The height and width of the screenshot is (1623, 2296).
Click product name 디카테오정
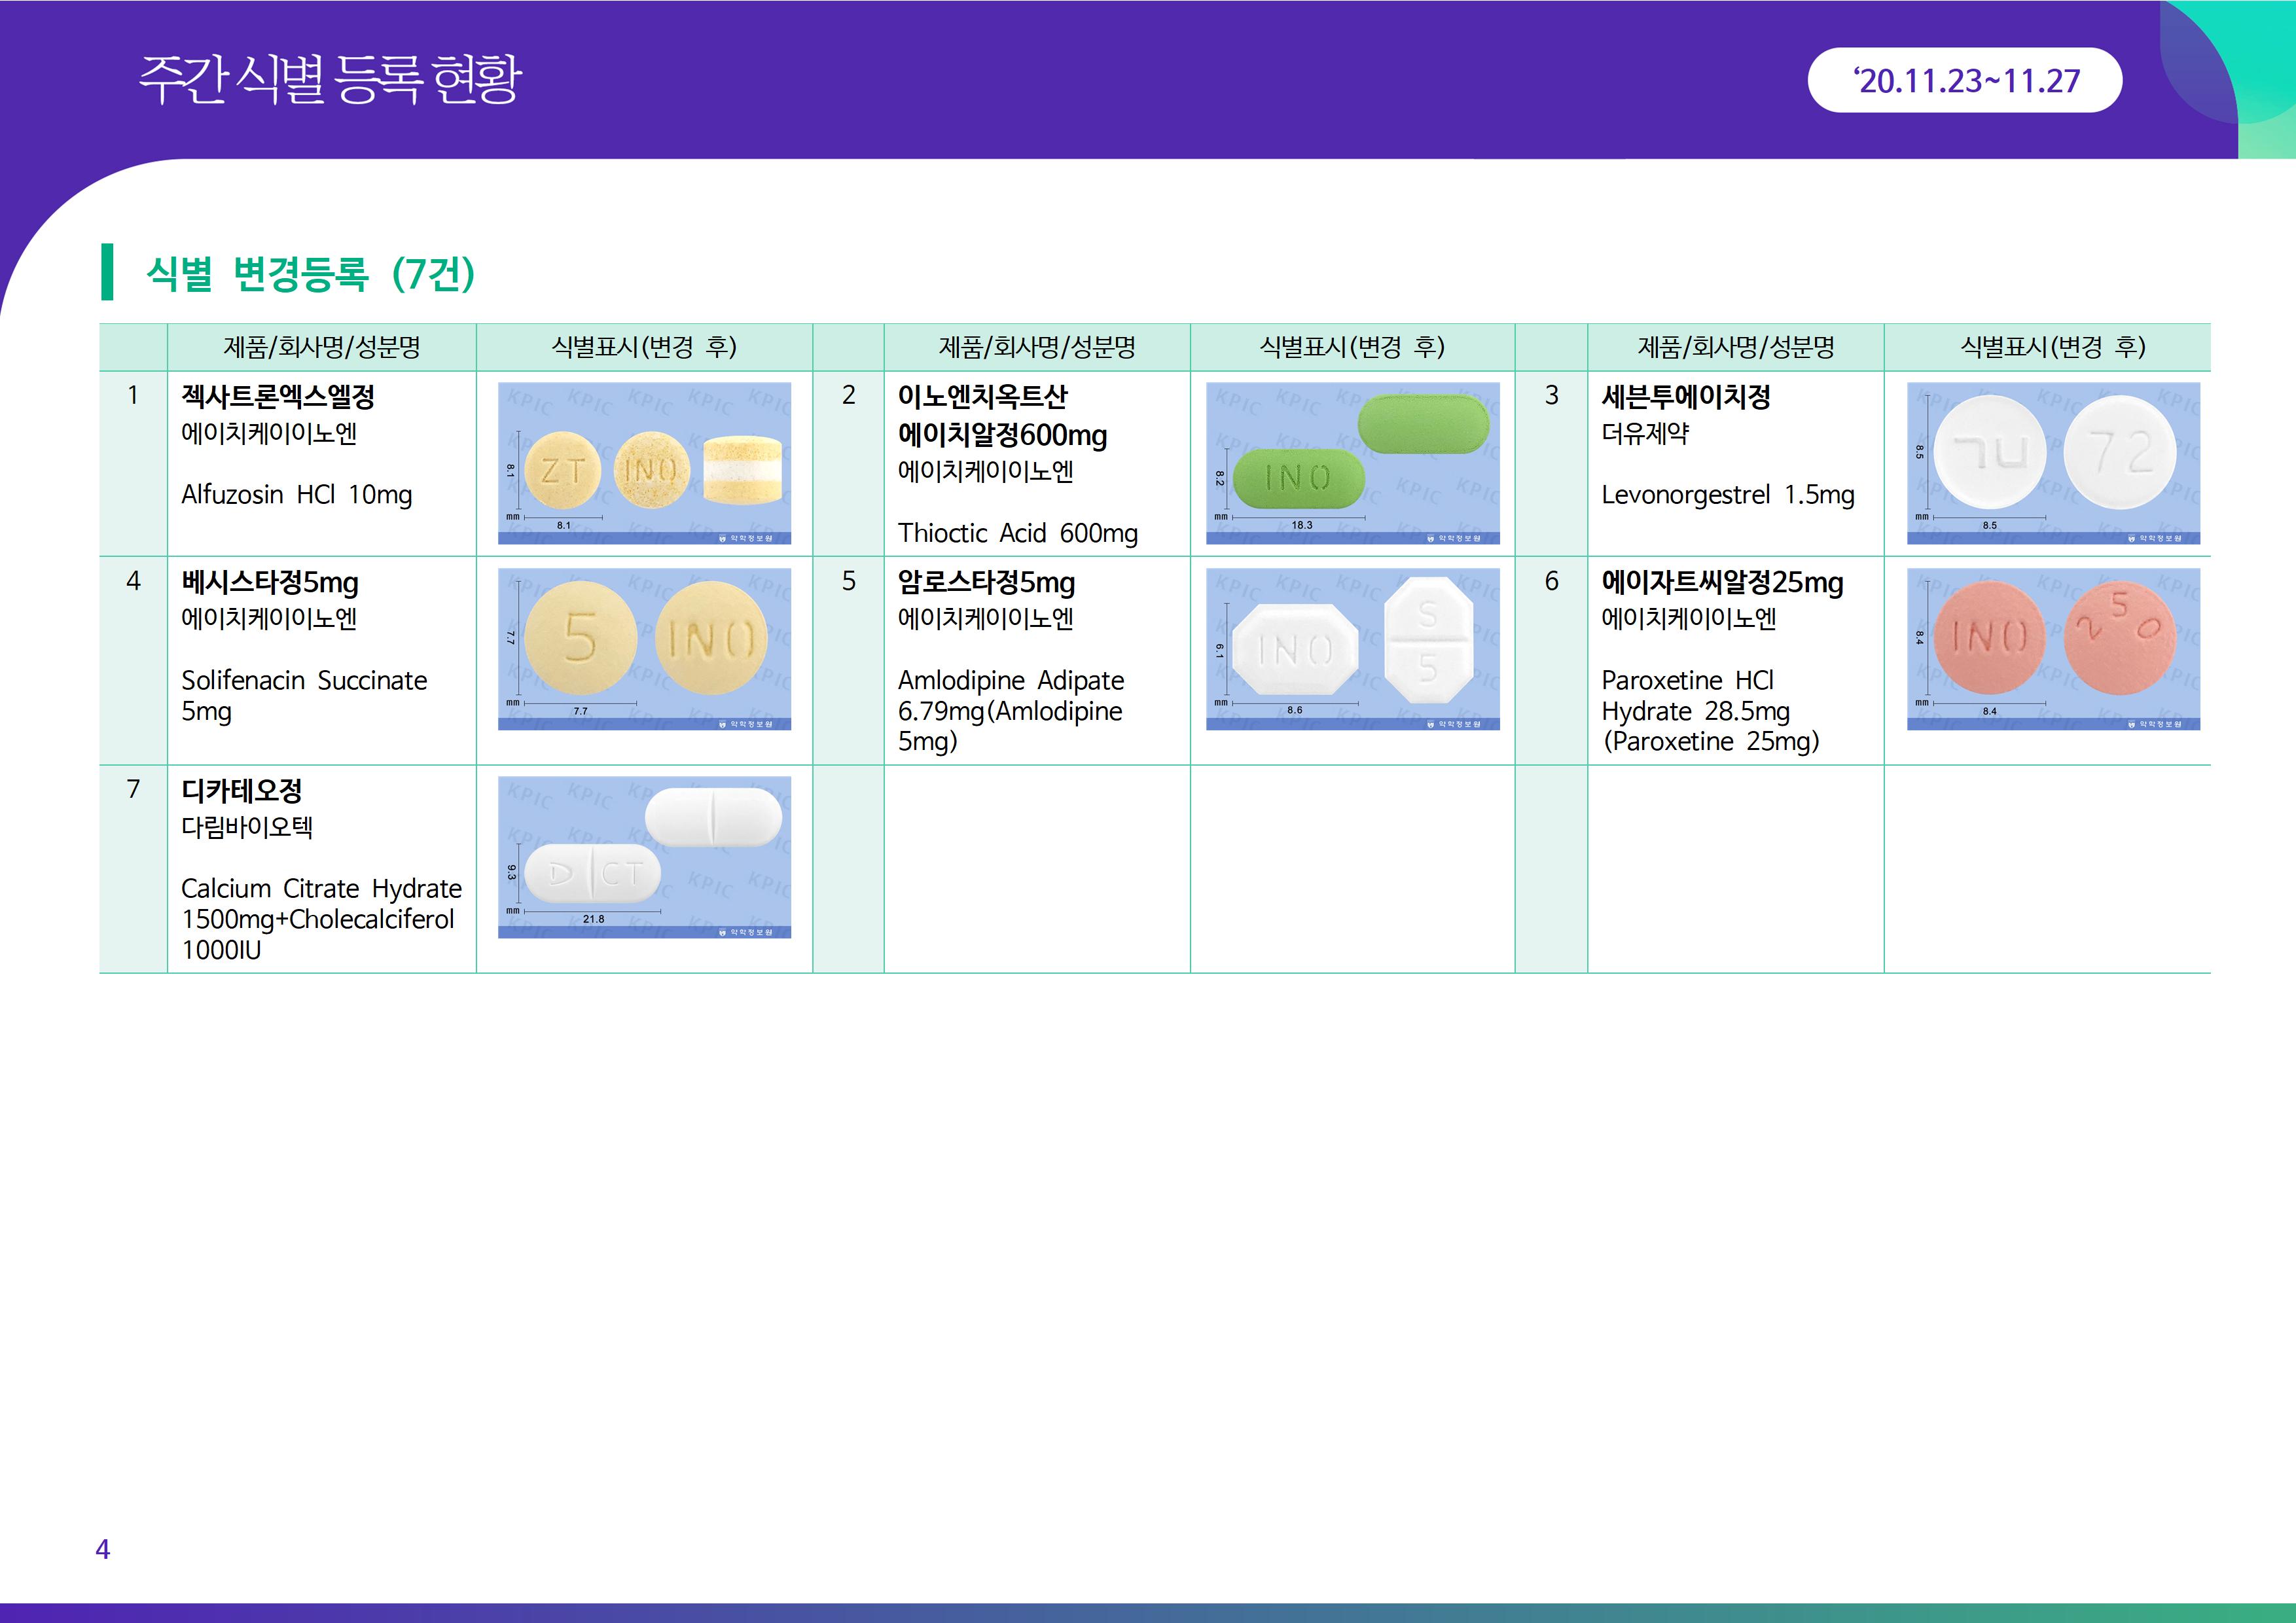click(241, 791)
